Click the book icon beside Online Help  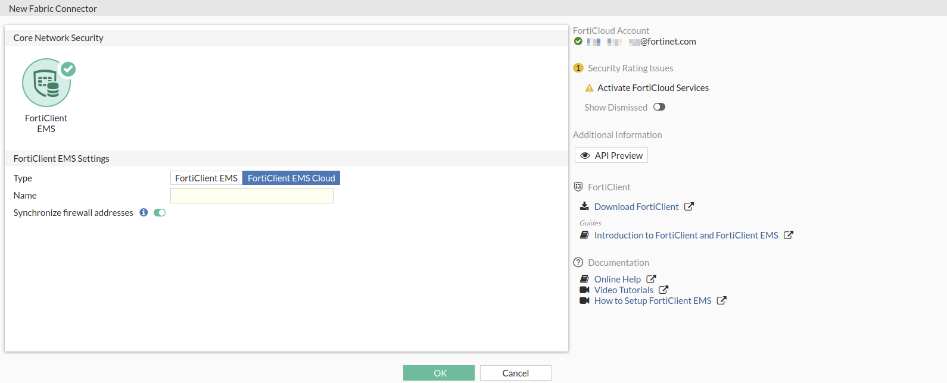pos(584,279)
